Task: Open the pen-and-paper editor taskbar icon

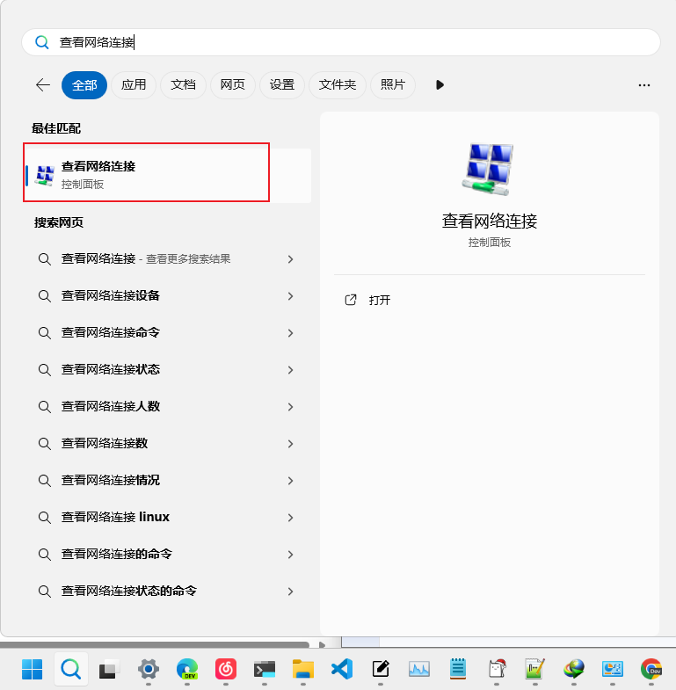Action: 381,669
